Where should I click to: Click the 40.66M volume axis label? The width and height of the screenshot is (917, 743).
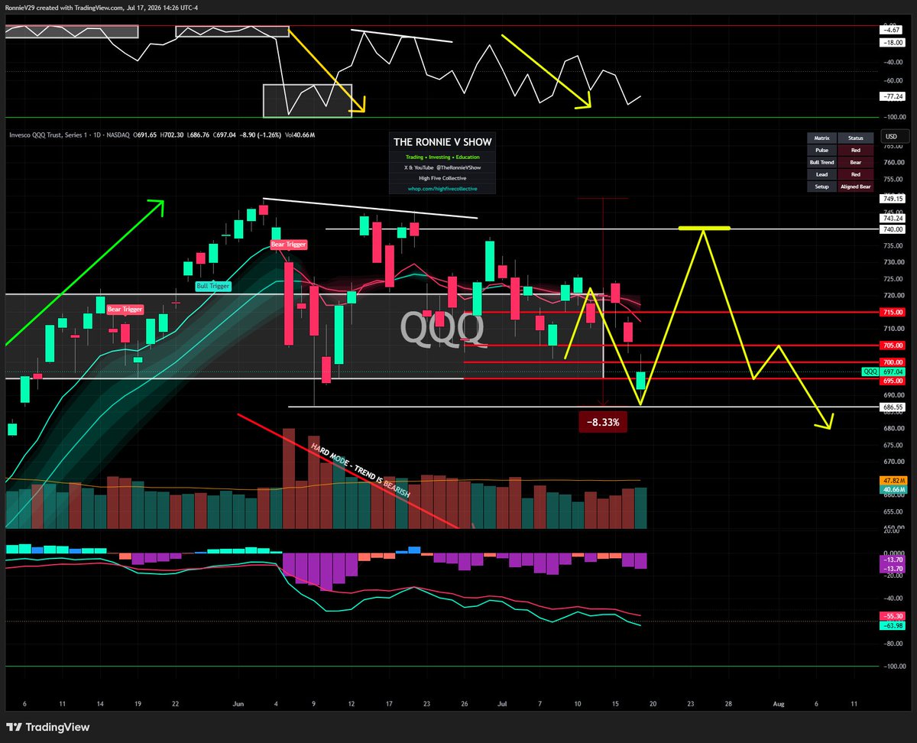click(893, 489)
